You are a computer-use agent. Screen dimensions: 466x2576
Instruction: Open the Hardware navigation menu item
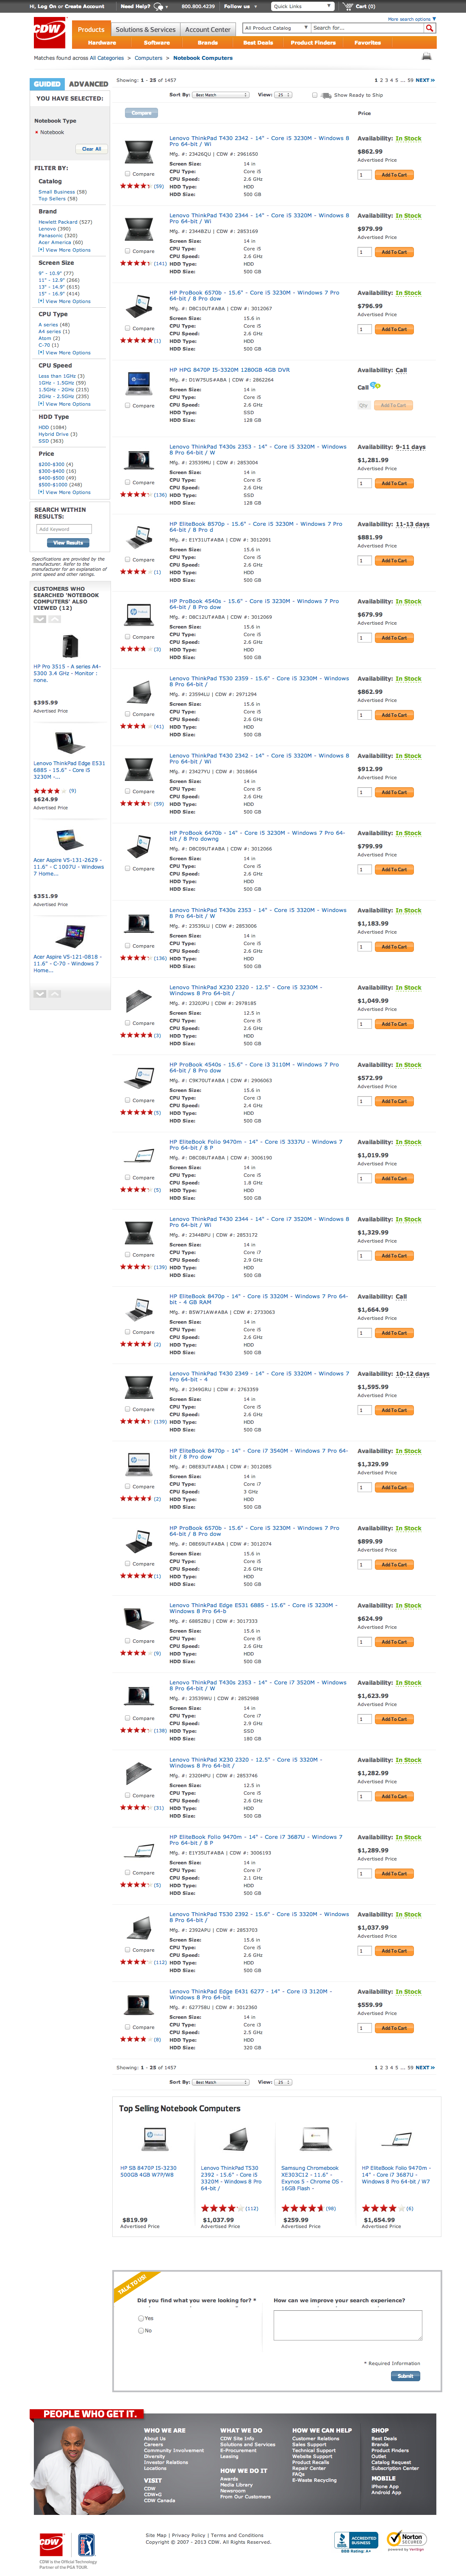(x=102, y=43)
